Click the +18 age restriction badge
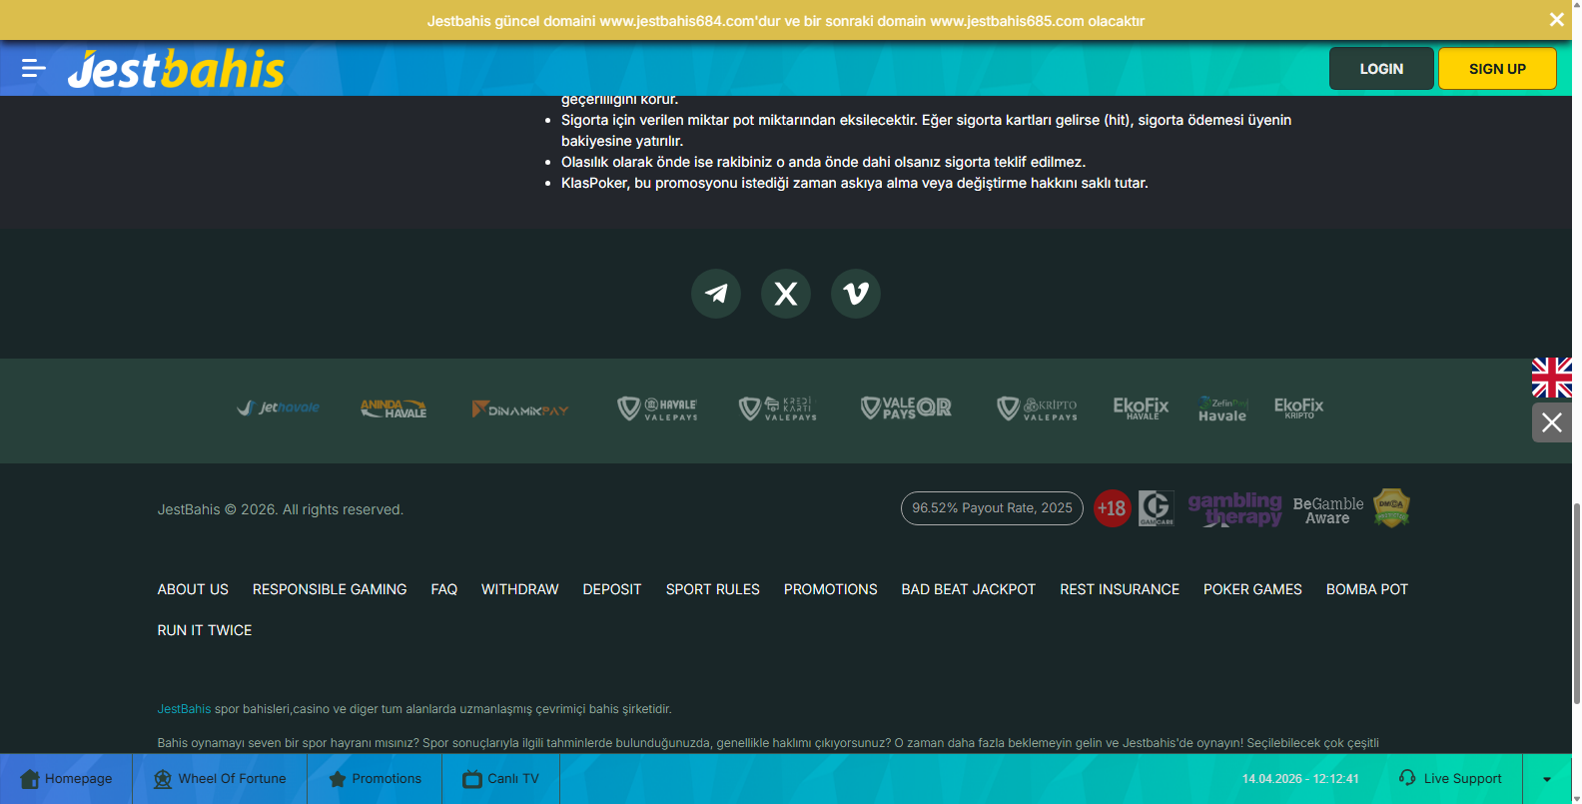This screenshot has width=1582, height=804. [x=1112, y=508]
